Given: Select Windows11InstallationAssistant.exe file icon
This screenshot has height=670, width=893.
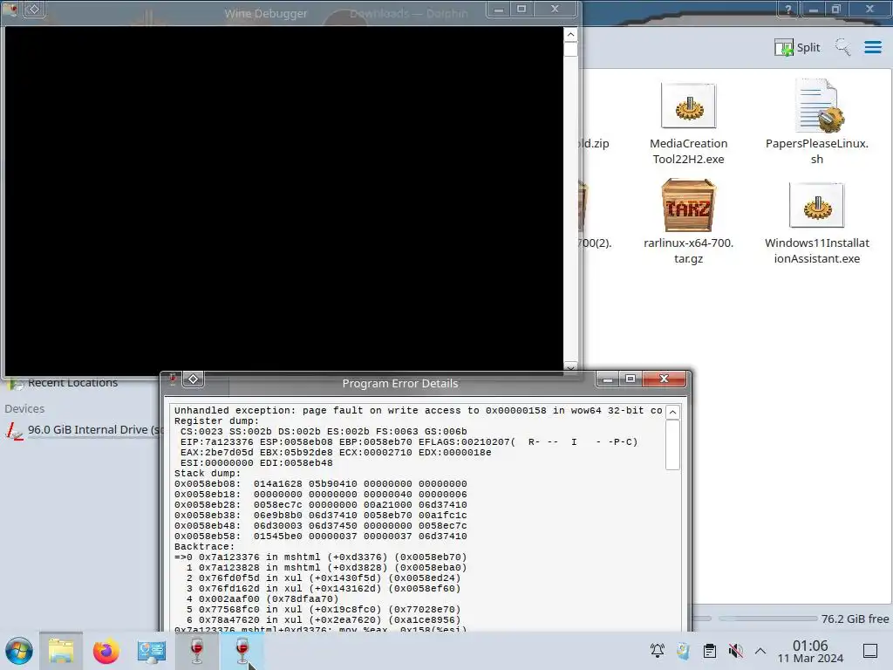Looking at the screenshot, I should point(817,205).
